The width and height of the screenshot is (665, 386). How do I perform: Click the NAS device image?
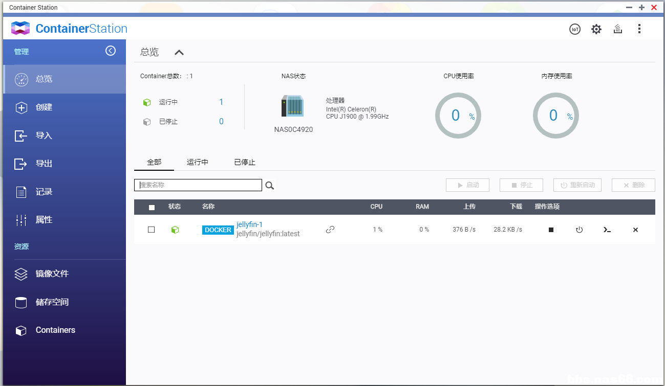(x=293, y=106)
